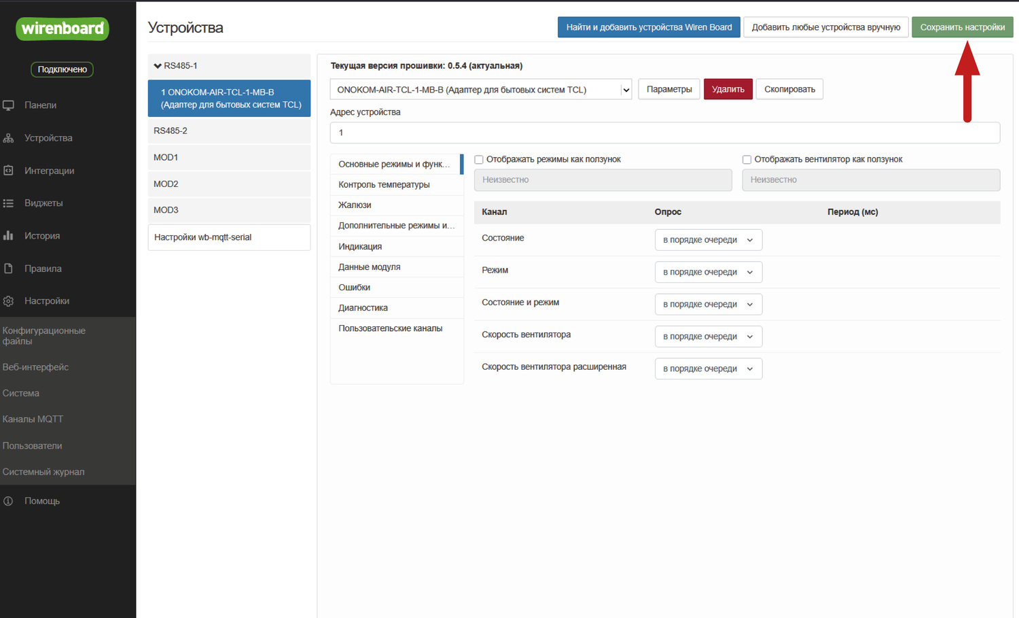Open poll dropdown for Скорость вентилятора
Viewport: 1019px width, 618px height.
[709, 337]
